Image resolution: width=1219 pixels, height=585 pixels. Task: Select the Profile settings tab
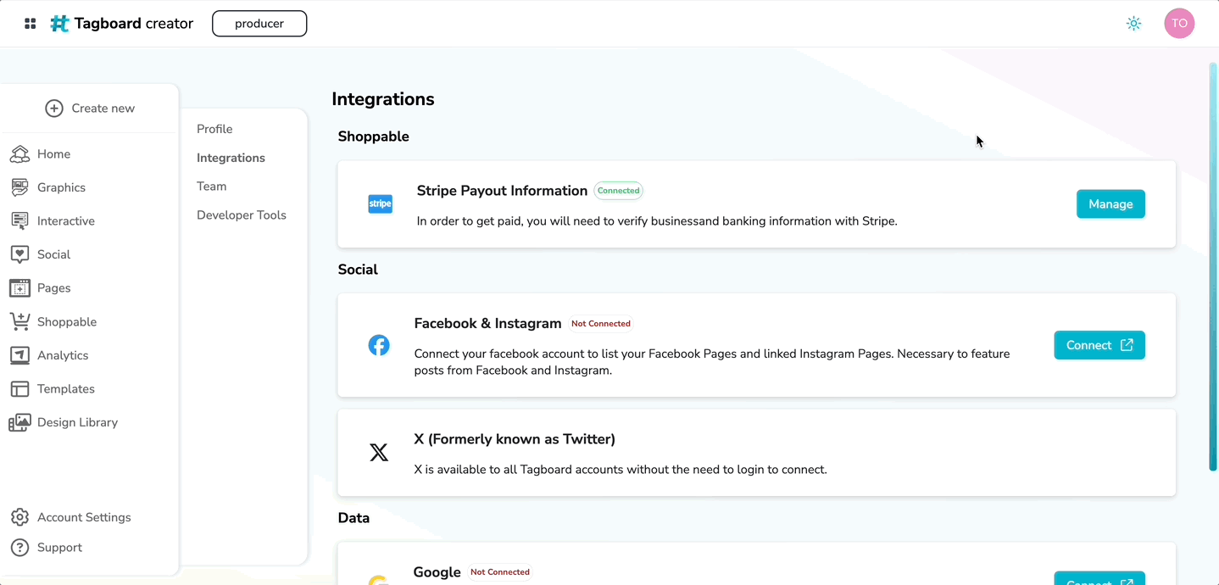pos(214,129)
